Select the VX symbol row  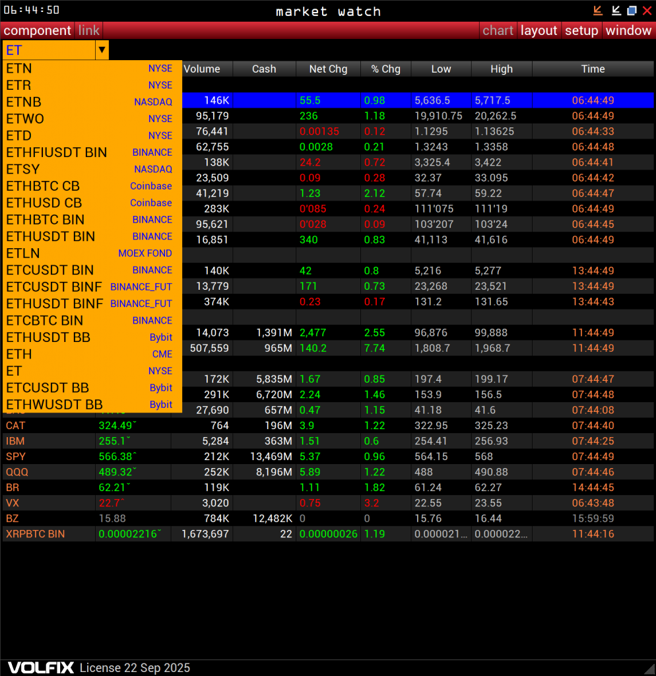[x=327, y=503]
